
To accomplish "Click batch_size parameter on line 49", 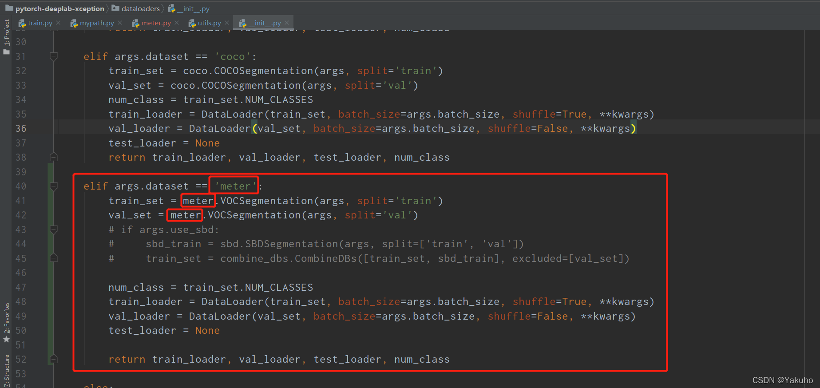I will coord(345,316).
